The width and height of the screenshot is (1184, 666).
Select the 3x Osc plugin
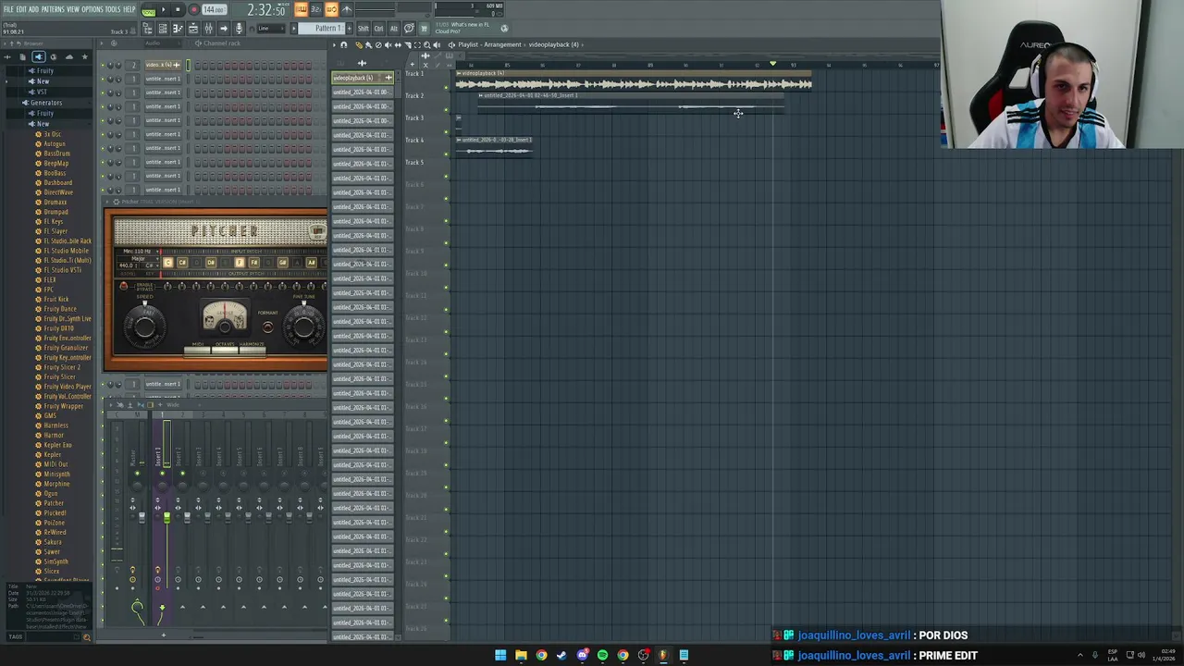(53, 134)
